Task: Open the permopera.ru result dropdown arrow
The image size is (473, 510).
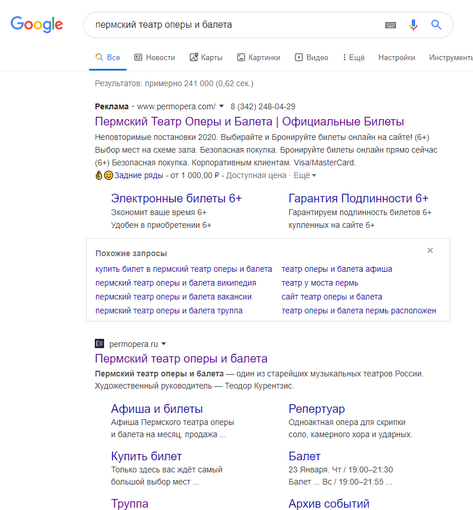Action: click(164, 344)
